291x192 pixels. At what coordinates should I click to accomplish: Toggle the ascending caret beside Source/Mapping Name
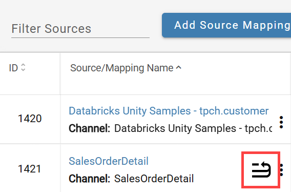178,67
